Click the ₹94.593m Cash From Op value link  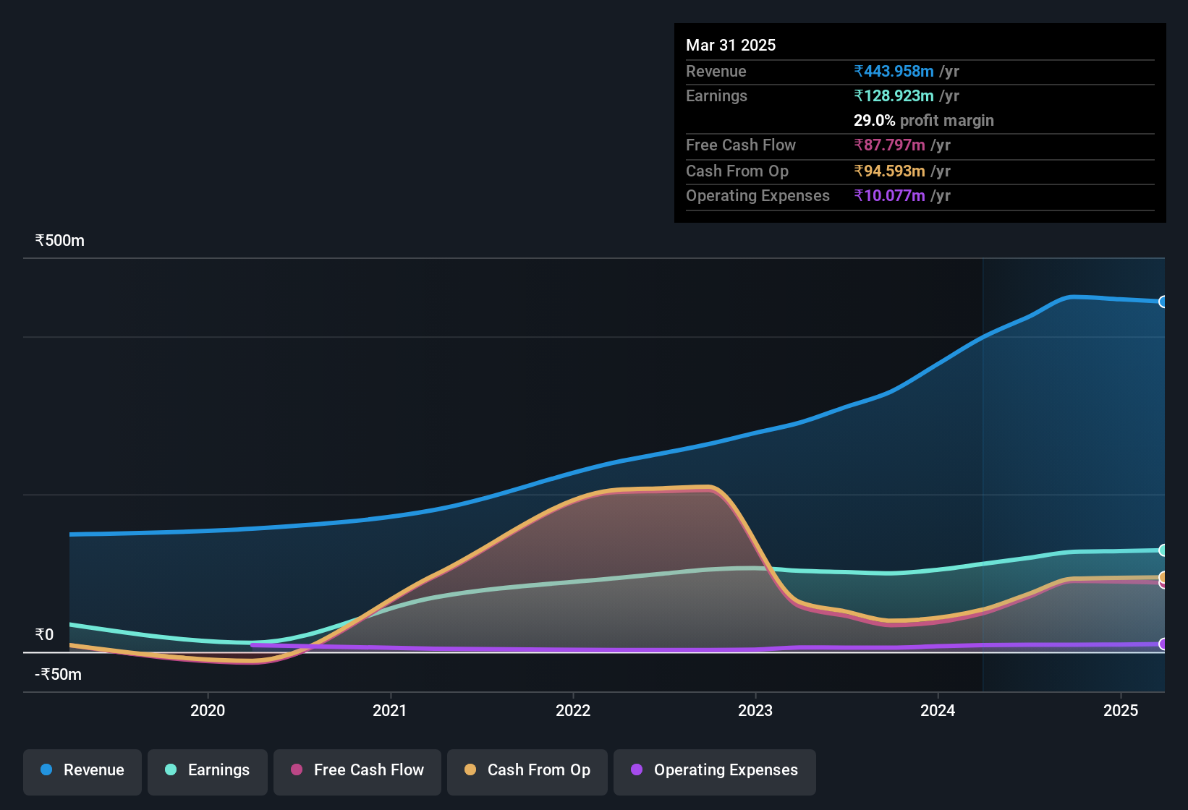point(891,171)
